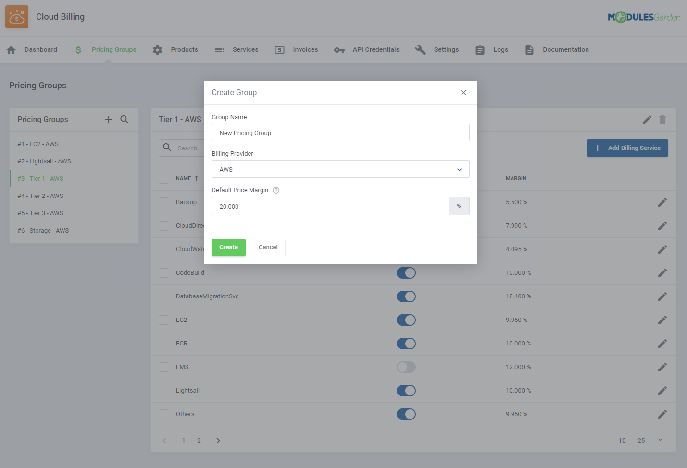Toggle the DatabaseMigrationSvc service switch
This screenshot has width=687, height=468.
406,296
